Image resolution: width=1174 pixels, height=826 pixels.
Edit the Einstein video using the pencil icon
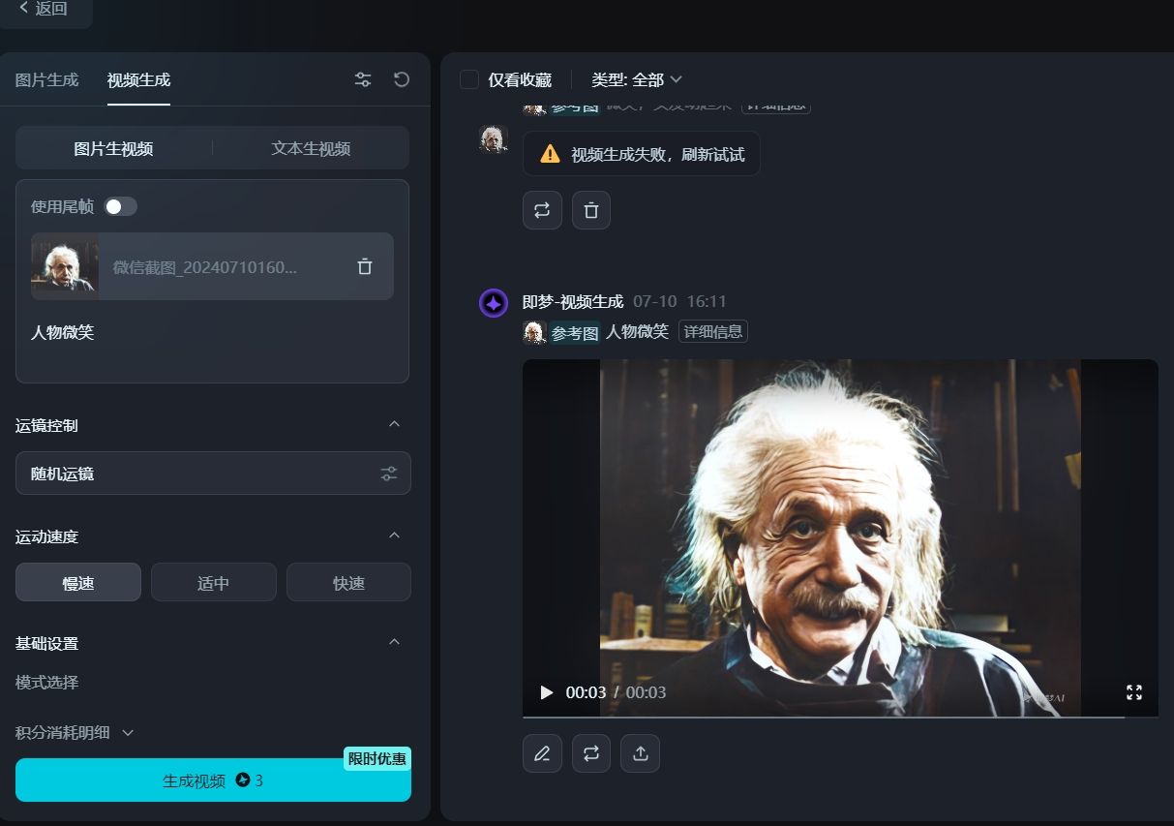pyautogui.click(x=542, y=752)
